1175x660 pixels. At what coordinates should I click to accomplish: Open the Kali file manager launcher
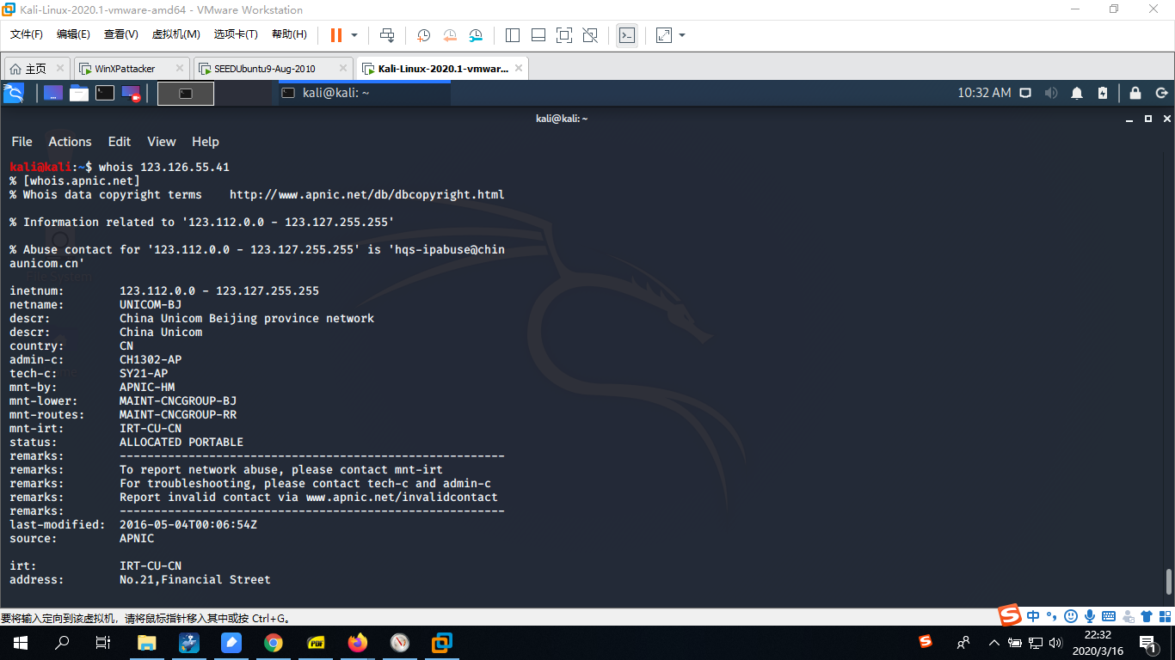click(79, 93)
